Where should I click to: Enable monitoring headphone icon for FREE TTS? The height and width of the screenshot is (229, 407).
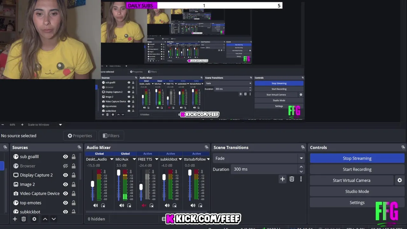(x=152, y=205)
